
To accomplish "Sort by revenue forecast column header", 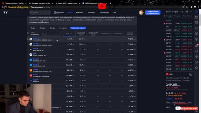I will (130, 34).
